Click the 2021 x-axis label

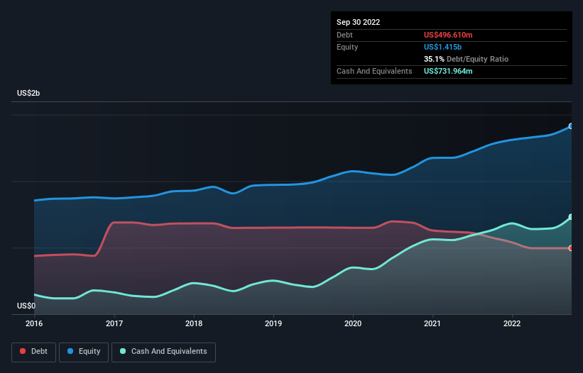pos(432,323)
